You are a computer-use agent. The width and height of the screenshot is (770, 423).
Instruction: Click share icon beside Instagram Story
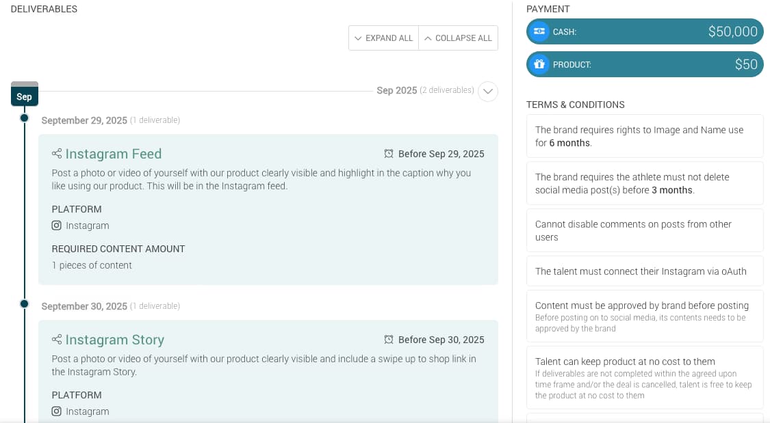[x=57, y=340]
